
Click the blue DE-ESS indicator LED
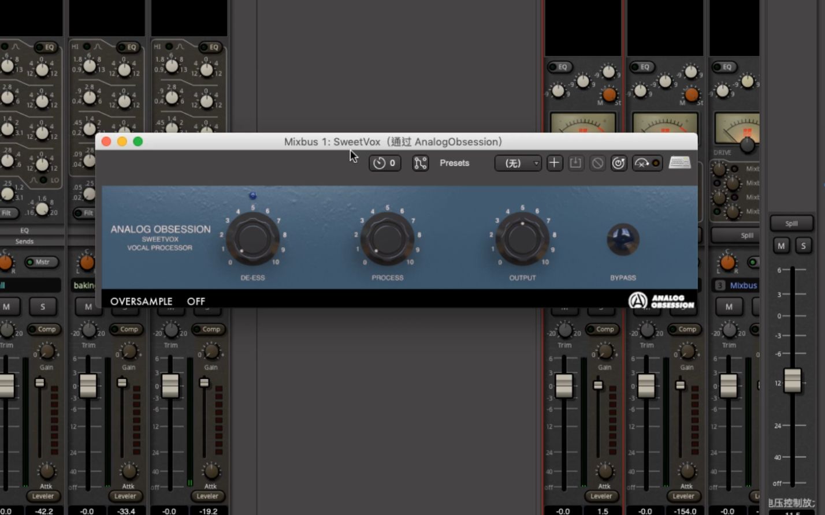[252, 196]
